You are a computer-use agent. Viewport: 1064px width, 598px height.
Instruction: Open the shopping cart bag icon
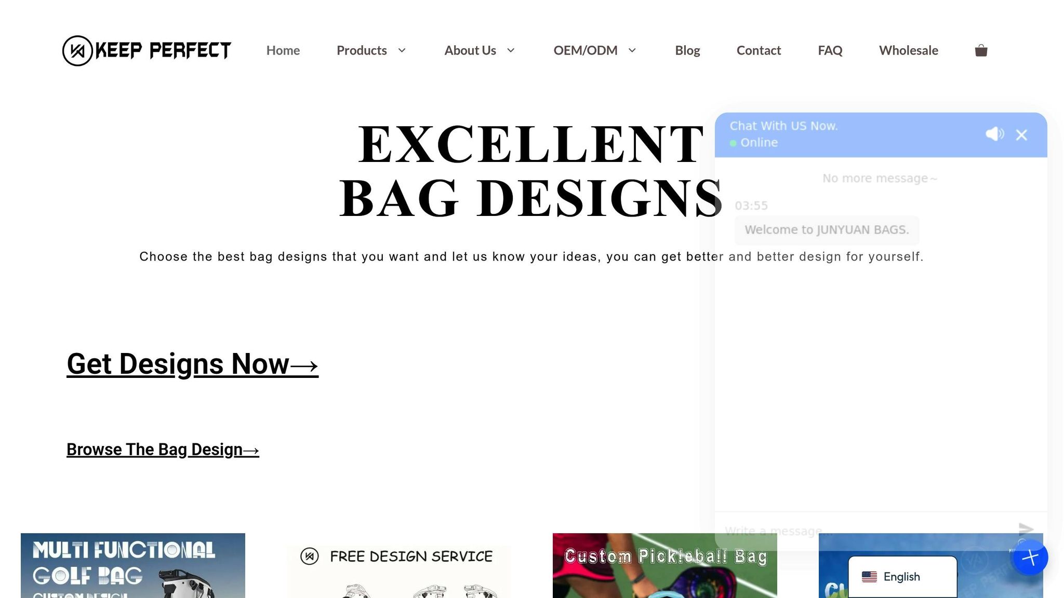pos(981,50)
